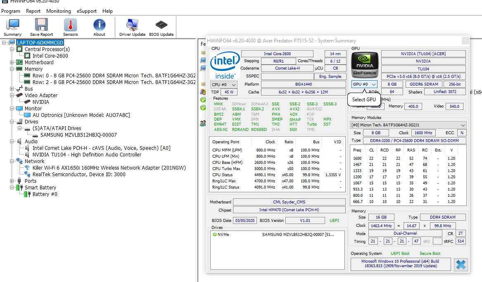Select NVIDIA under Video Adapter

(41, 102)
